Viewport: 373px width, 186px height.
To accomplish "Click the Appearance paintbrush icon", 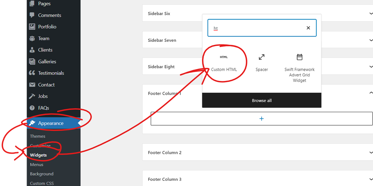I will click(32, 123).
